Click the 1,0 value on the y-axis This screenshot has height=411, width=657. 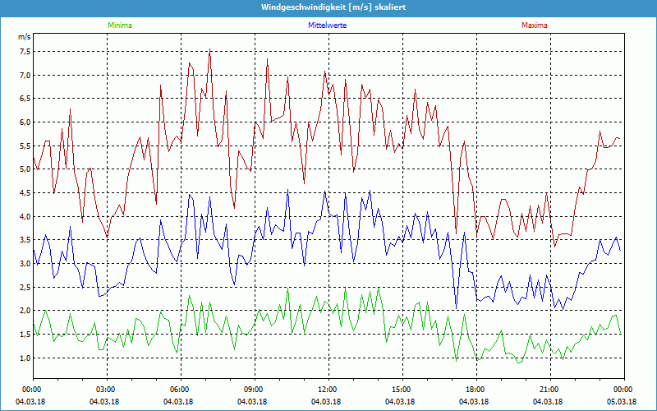[x=24, y=358]
